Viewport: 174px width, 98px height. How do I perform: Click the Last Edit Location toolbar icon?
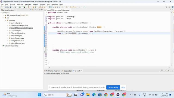71,7
